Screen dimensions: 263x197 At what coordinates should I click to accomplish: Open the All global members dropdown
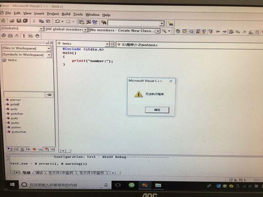[x=85, y=29]
